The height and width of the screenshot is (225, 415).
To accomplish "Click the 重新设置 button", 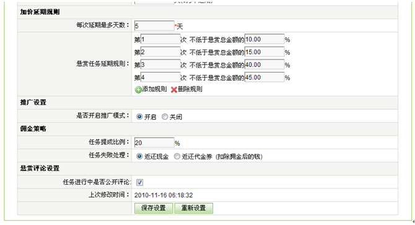I will tap(194, 208).
